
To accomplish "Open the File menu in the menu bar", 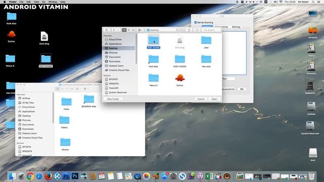I will [x=21, y=2].
